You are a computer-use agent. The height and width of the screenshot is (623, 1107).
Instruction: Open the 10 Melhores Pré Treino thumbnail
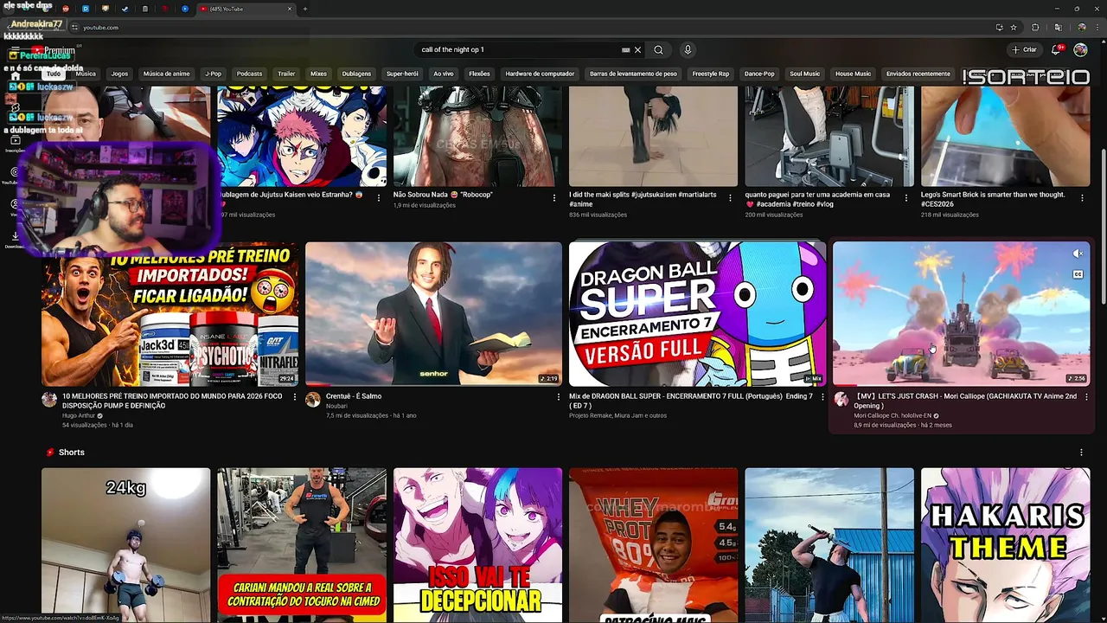pyautogui.click(x=170, y=314)
